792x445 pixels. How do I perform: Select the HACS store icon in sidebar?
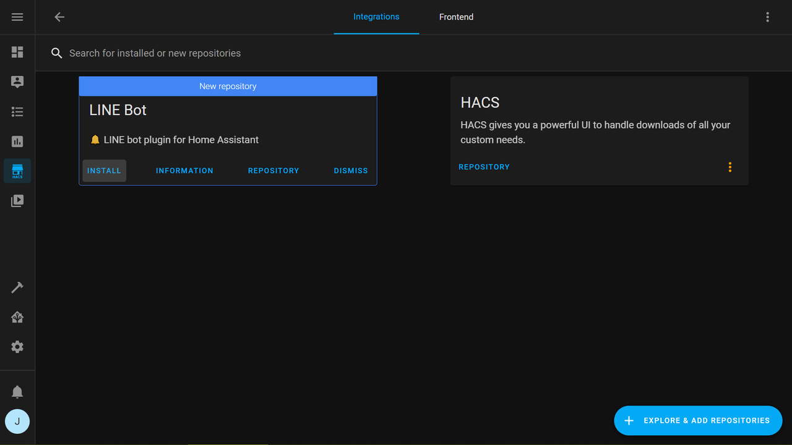point(17,171)
